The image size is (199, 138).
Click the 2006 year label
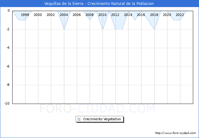tap(77, 15)
